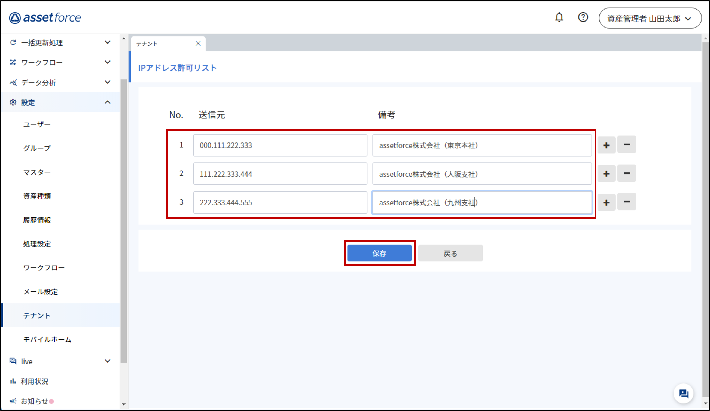Click the live chat icon in sidebar
The image size is (710, 411).
[13, 361]
